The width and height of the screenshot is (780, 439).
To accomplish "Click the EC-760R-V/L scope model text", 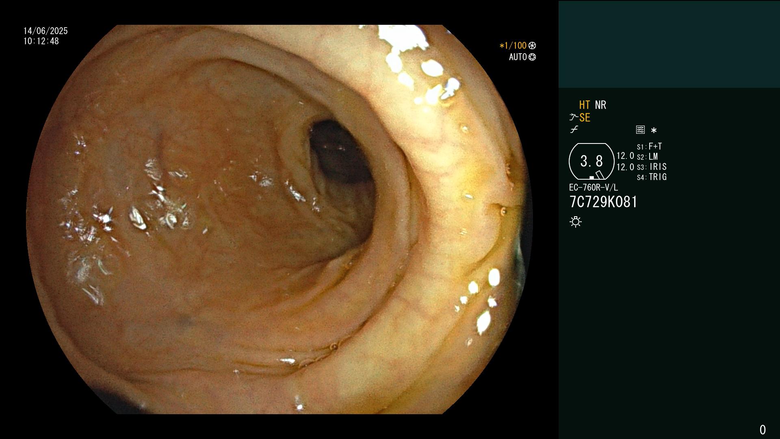I will coord(594,187).
